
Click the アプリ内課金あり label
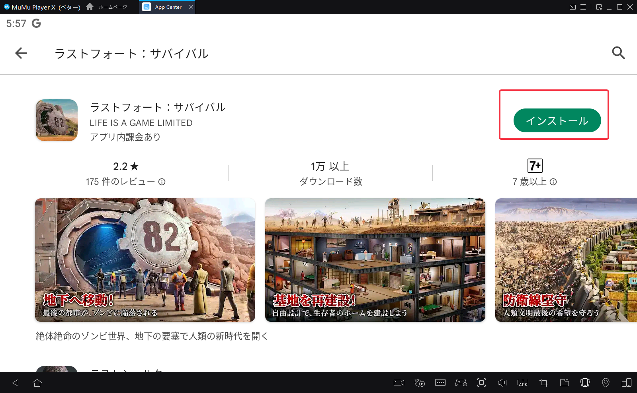tap(125, 137)
